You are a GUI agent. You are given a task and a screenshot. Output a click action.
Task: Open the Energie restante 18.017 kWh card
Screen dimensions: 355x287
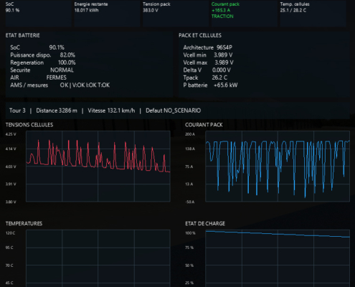point(107,13)
